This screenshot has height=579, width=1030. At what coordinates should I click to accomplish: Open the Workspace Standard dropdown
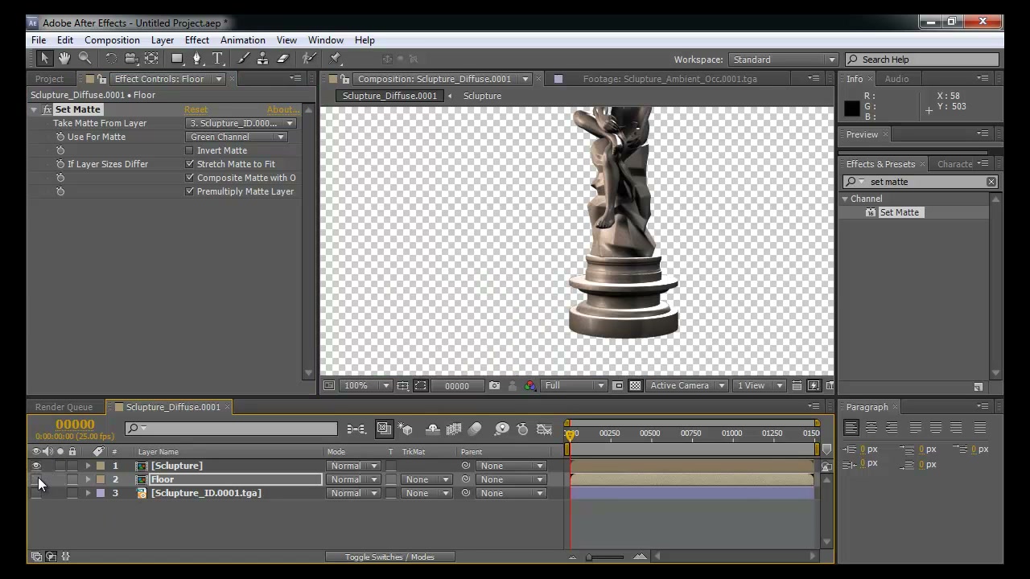783,60
